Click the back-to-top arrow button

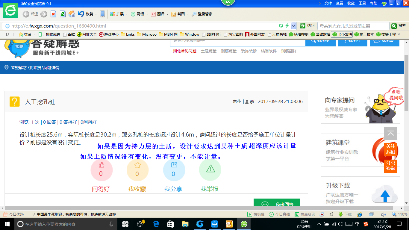[391, 133]
